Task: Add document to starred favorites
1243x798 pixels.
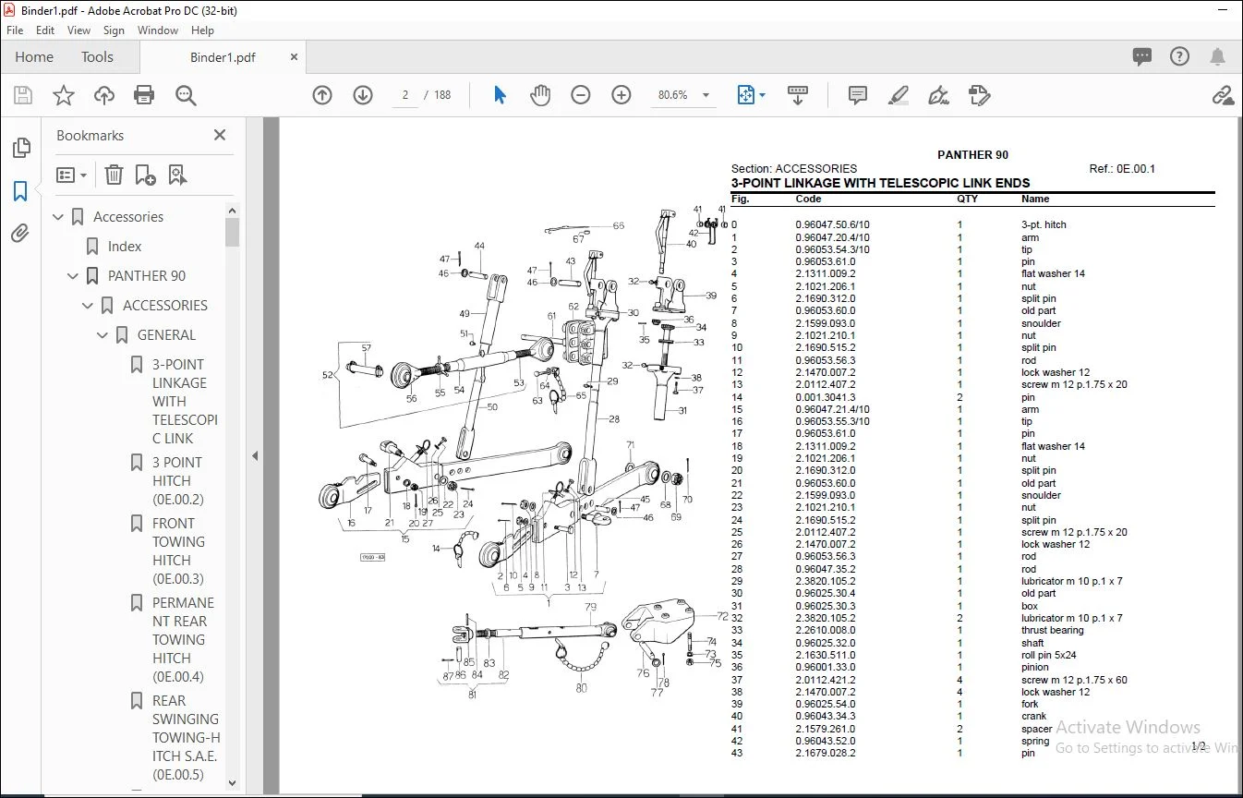Action: 64,95
